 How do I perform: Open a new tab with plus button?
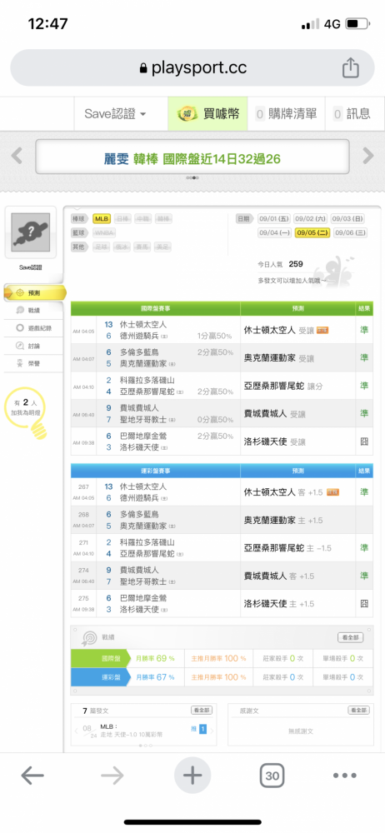coord(192,776)
